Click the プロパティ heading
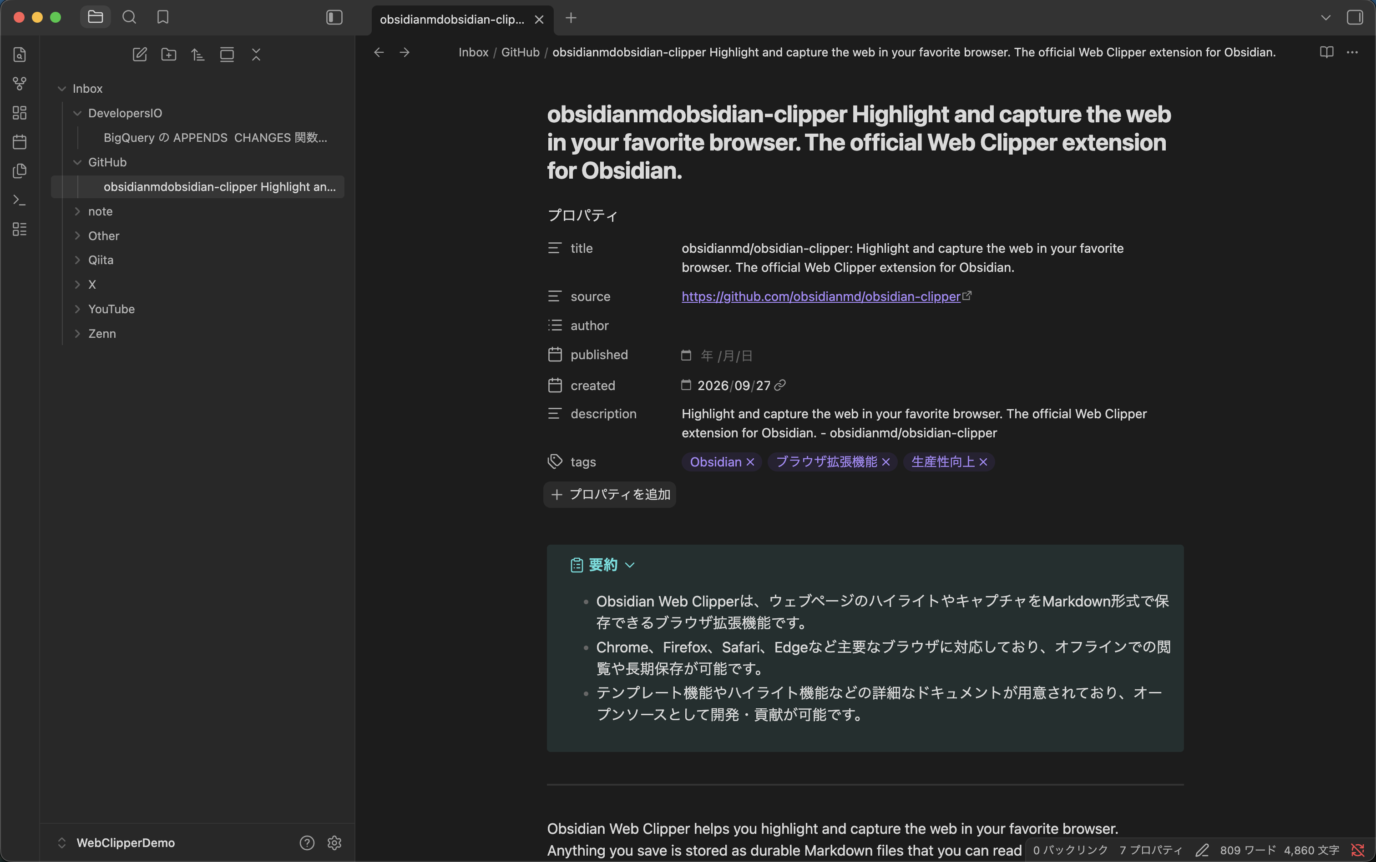Screen dimensions: 1376x862 [x=582, y=215]
